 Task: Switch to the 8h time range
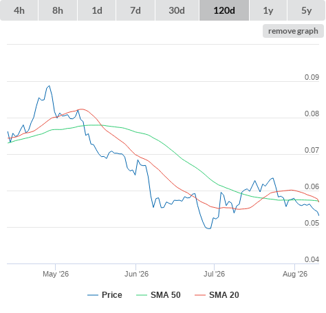[58, 10]
